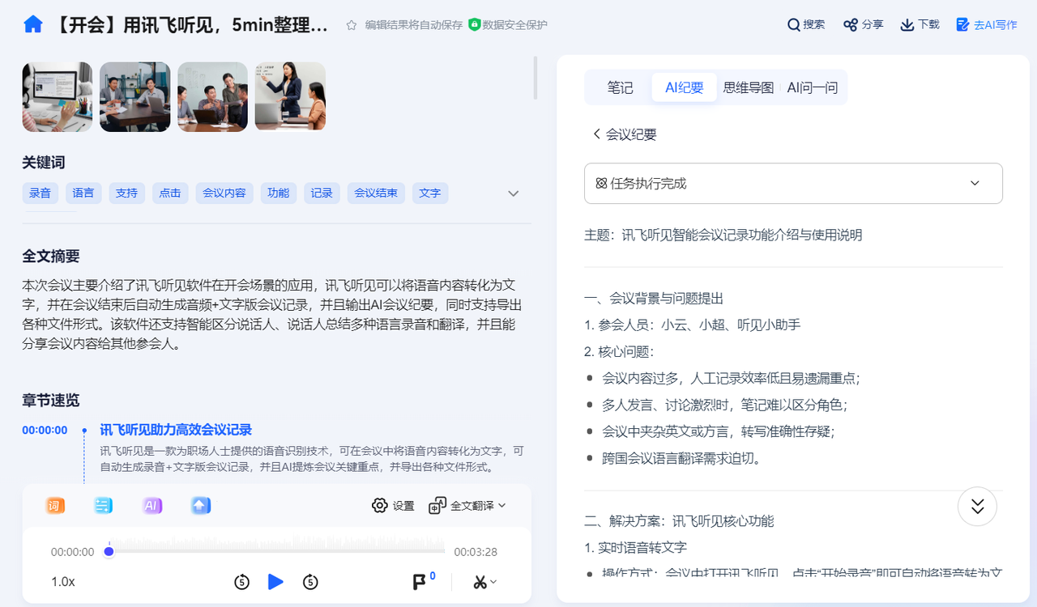The image size is (1037, 607).
Task: Select the AI纪要 tab
Action: click(685, 87)
